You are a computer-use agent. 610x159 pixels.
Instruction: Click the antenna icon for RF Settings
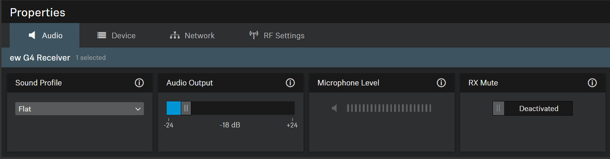(x=254, y=35)
